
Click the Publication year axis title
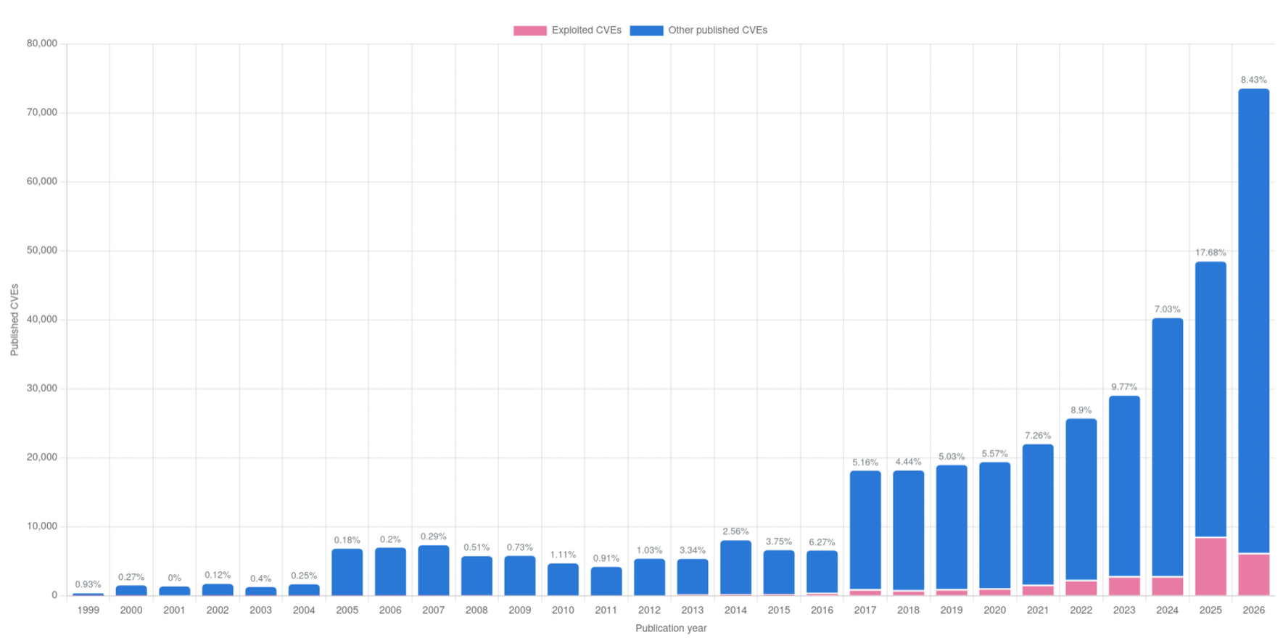pos(671,629)
